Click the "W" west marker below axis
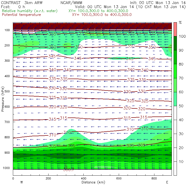 tap(21, 182)
